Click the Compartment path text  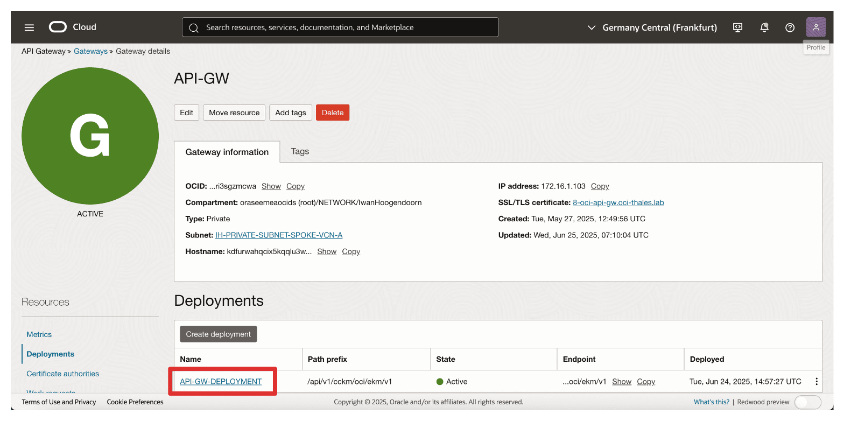pyautogui.click(x=331, y=202)
